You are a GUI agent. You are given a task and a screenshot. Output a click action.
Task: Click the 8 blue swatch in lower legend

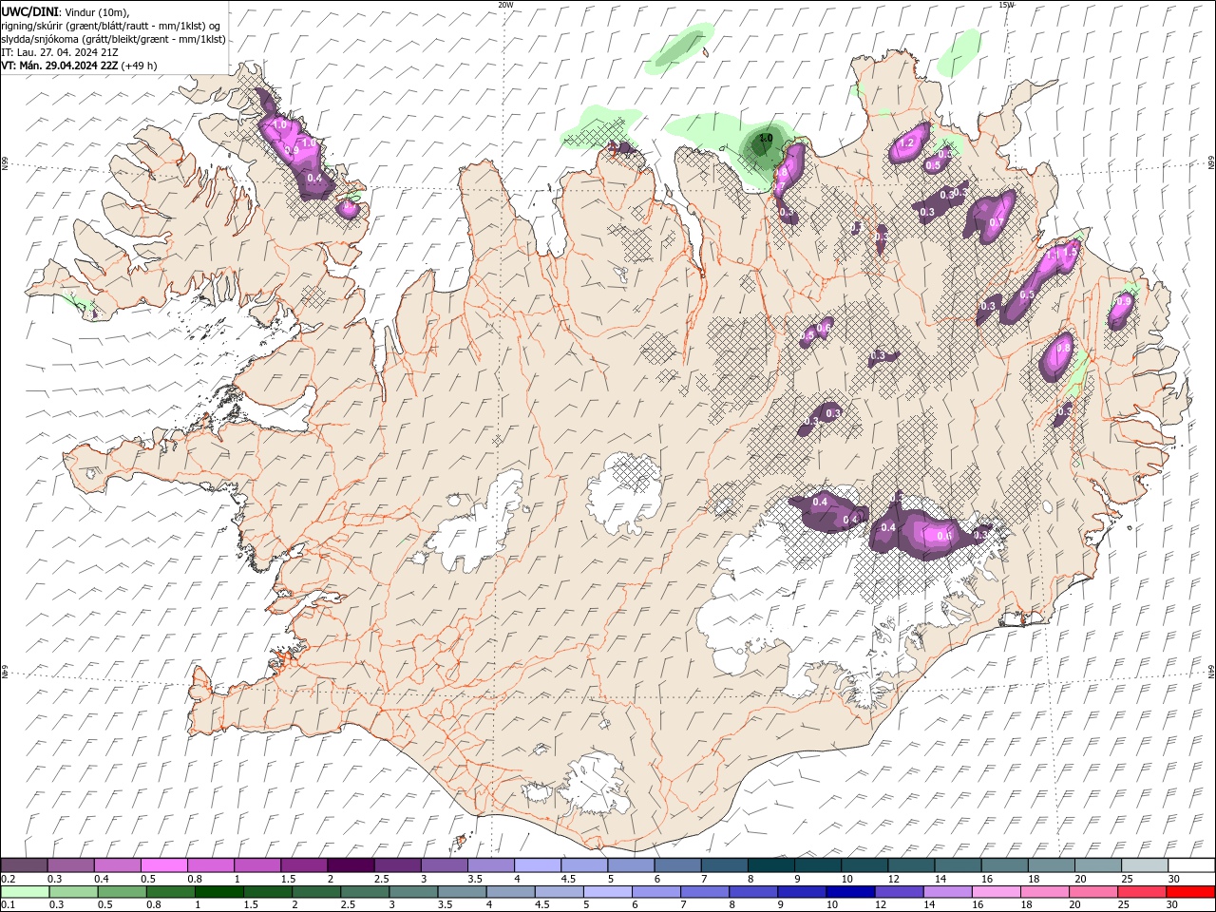(752, 892)
